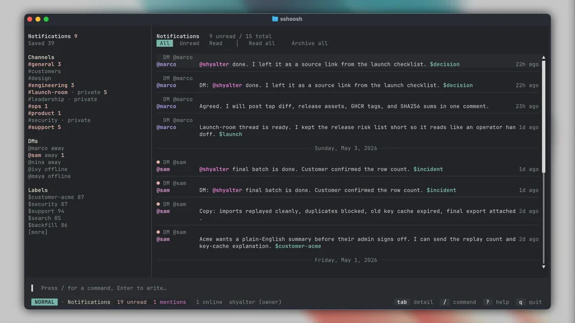575x323 pixels.
Task: Open the #ops channel
Action: click(x=38, y=106)
